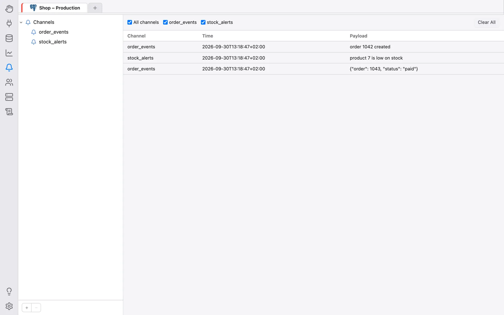Open the lightbulb tips icon
504x315 pixels.
pyautogui.click(x=9, y=291)
